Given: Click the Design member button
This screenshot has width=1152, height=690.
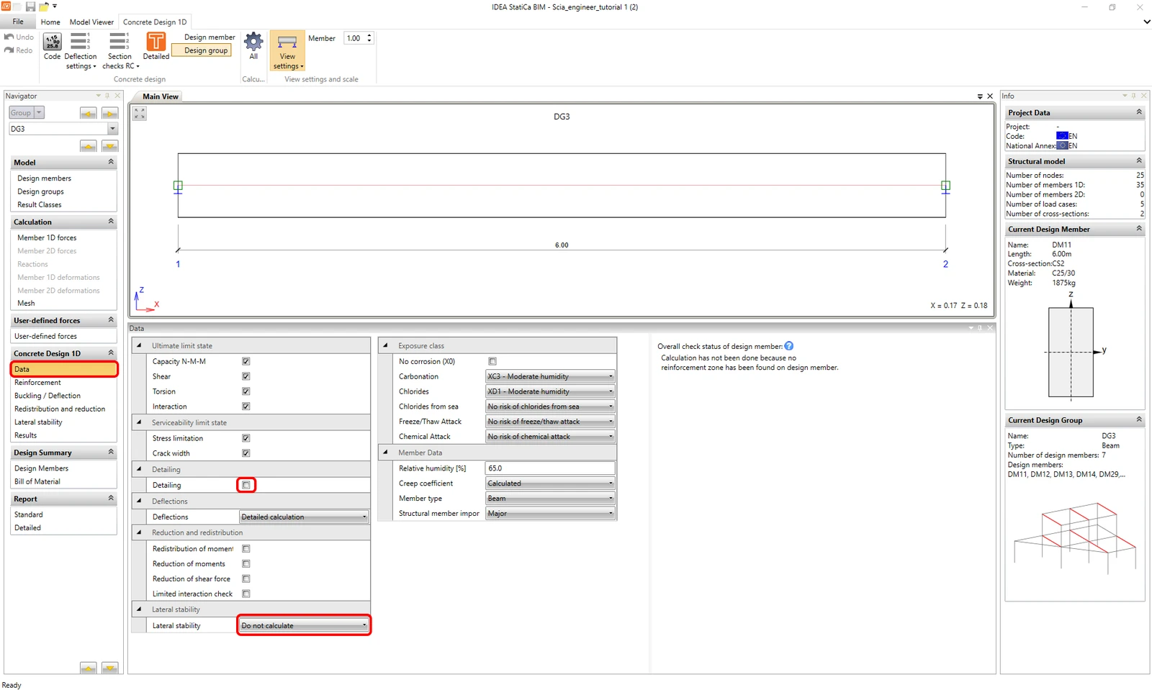Looking at the screenshot, I should click(x=210, y=37).
